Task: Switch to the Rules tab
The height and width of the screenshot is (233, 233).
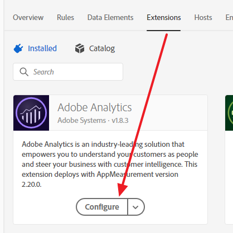Action: pos(65,18)
